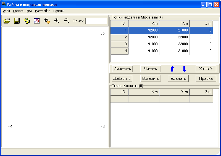Screen dimensions: 221x156
Task: Open the Файл menu
Action: [6, 11]
